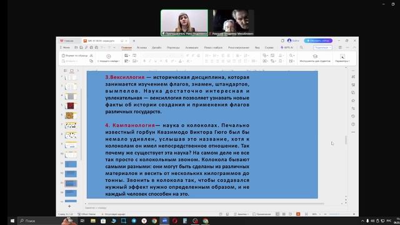Open Telegram from the taskbar
Screen dimensions: 400x225
pos(134,221)
